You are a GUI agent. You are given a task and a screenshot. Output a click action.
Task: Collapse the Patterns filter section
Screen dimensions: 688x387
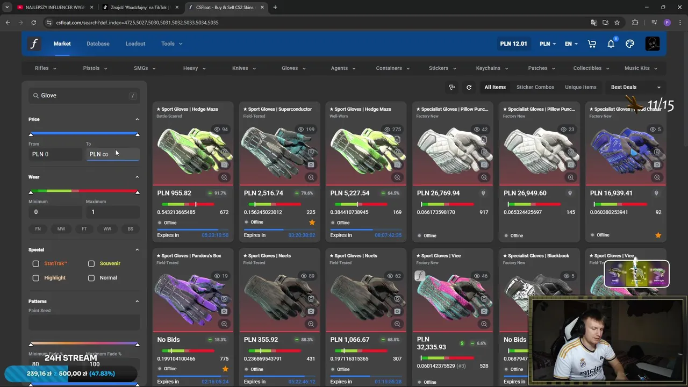coord(137,302)
